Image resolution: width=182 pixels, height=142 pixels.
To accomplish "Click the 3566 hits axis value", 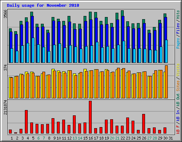I will pyautogui.click(x=5, y=14).
